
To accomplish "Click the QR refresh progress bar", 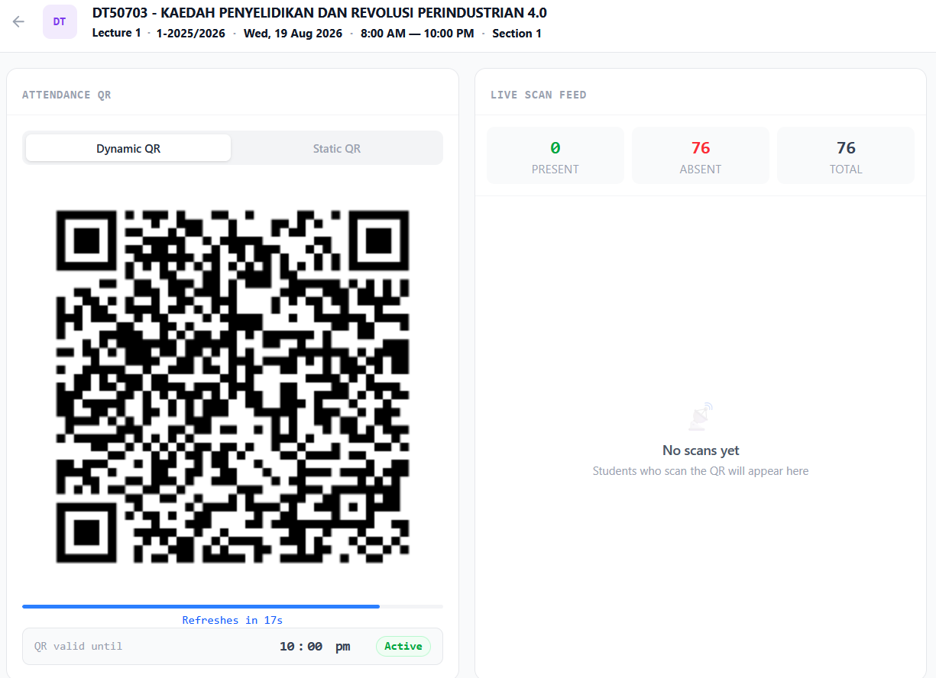I will pos(233,606).
